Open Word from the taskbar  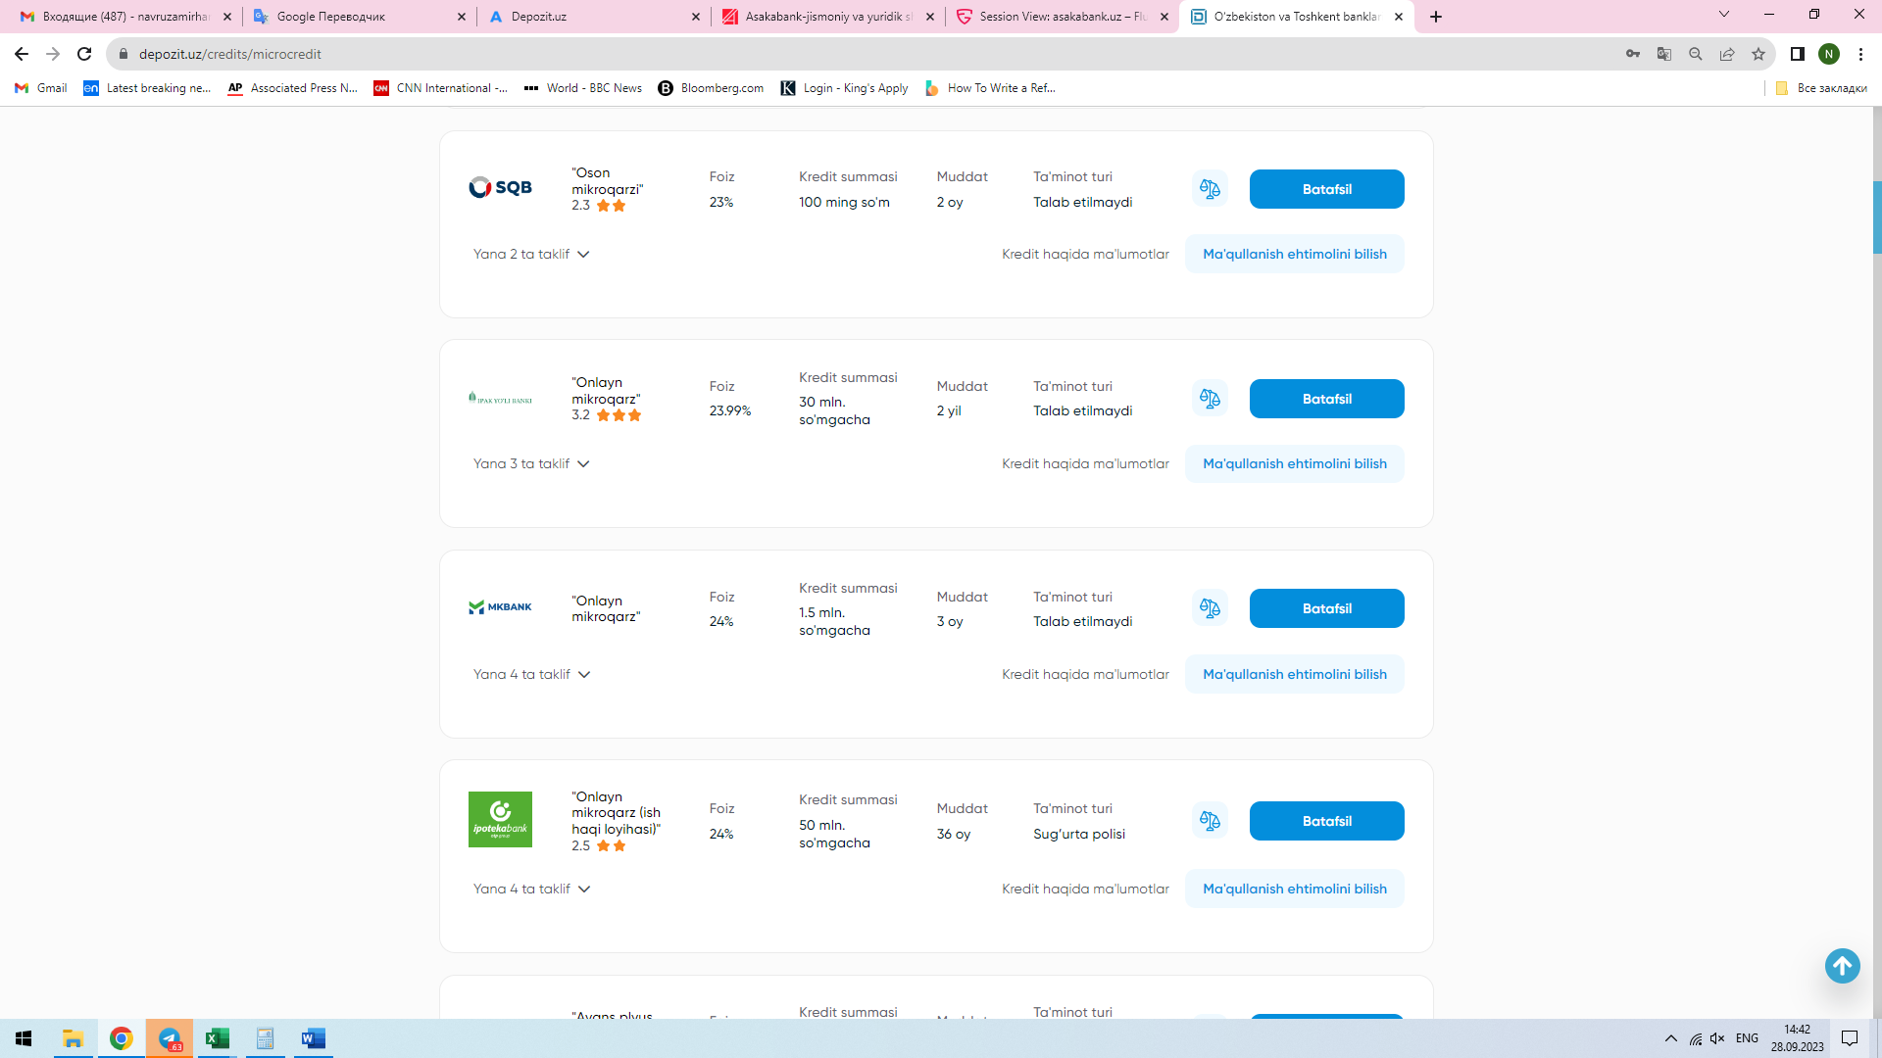coord(313,1038)
